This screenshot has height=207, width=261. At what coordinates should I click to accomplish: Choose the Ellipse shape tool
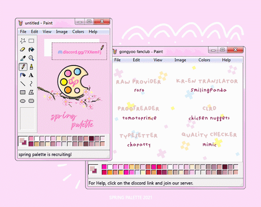coord(23,101)
